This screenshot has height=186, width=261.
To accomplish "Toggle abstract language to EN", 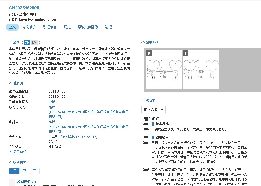I will (34, 42).
